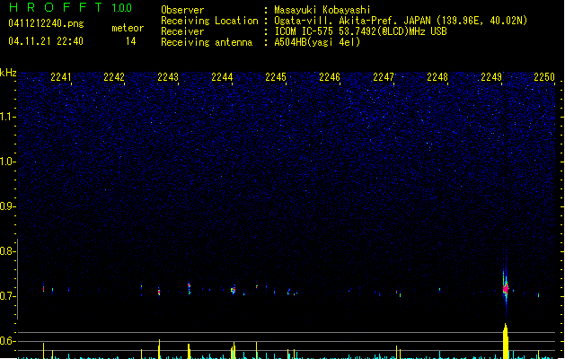The image size is (565, 359).
Task: Click the 0.8 kHz axis label
Action: click(x=7, y=251)
